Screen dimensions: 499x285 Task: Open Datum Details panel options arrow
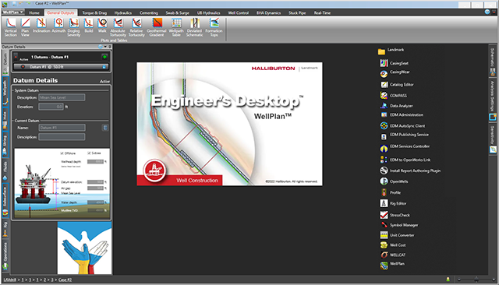(105, 47)
